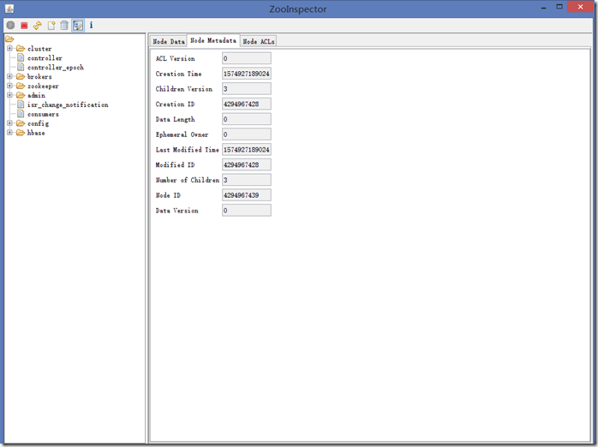This screenshot has height=447, width=598.
Task: Close the ZooInspector window
Action: click(x=580, y=7)
